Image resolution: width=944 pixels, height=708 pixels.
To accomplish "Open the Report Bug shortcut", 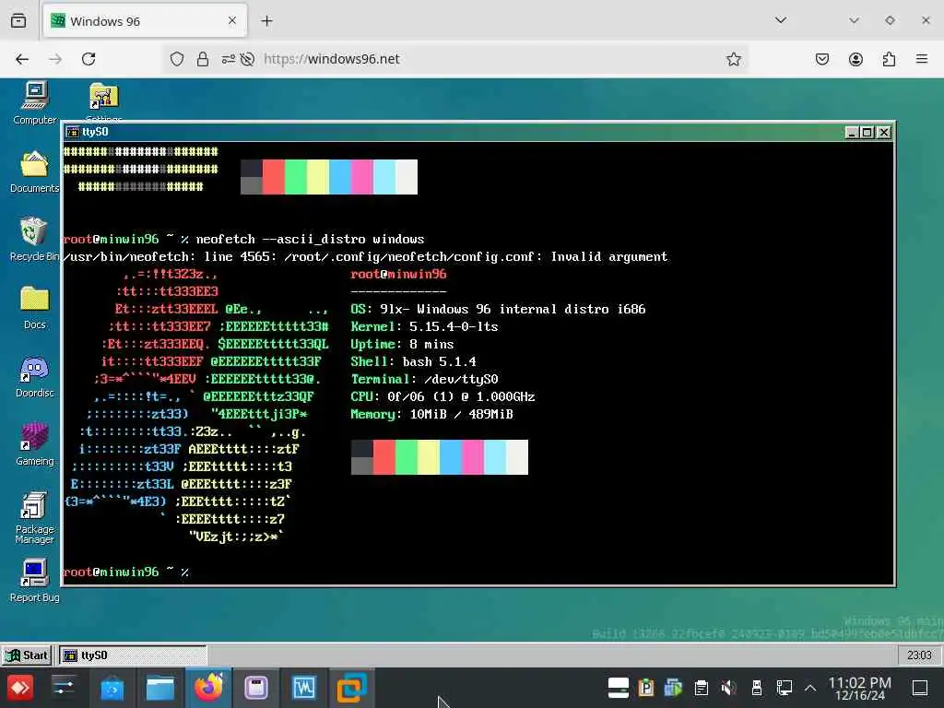I will pyautogui.click(x=34, y=581).
